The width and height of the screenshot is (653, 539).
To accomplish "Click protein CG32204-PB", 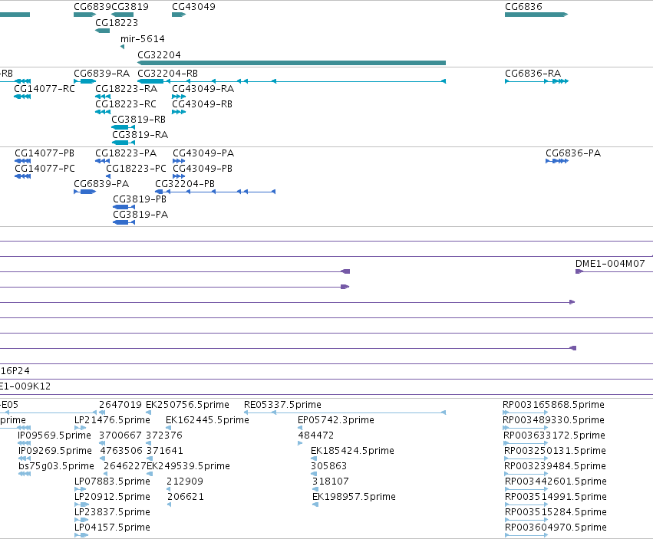I will (216, 192).
